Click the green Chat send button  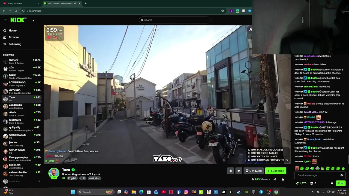click(x=341, y=183)
